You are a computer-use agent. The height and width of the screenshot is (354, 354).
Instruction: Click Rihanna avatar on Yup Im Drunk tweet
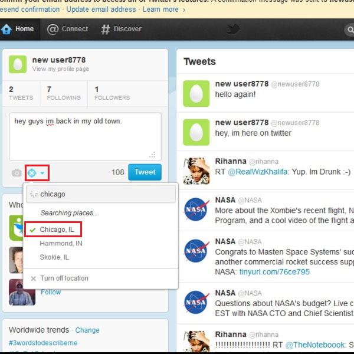196,171
